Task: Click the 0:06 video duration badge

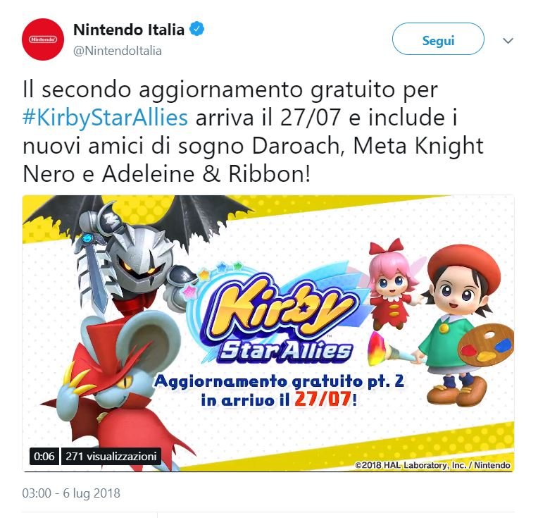Action: (44, 456)
